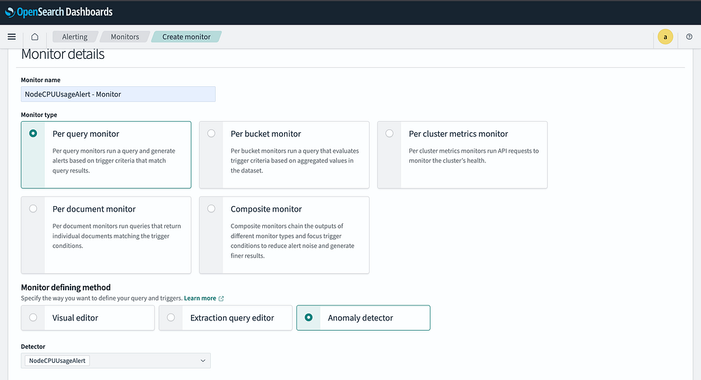Click the Detector field label

[33, 346]
